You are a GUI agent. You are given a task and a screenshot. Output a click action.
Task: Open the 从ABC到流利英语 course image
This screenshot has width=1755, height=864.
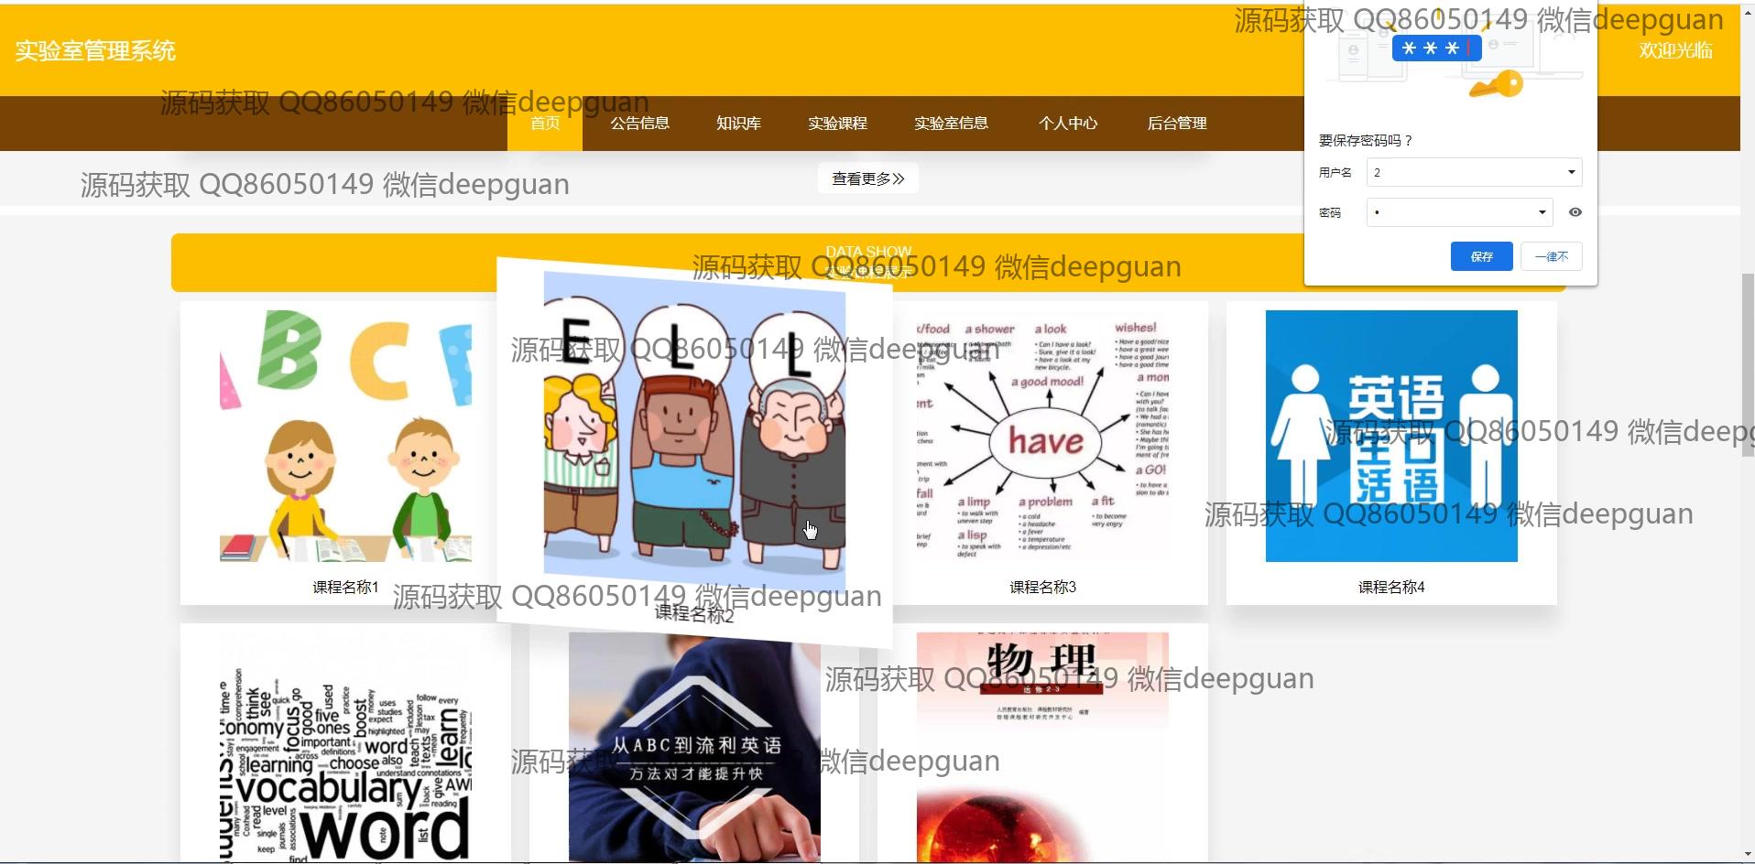[x=694, y=748]
